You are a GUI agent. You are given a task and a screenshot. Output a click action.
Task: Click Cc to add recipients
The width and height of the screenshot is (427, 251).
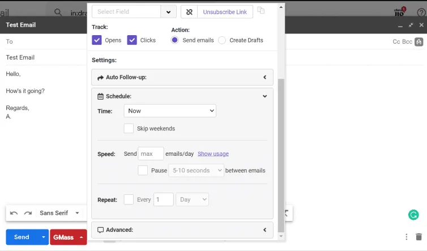point(396,42)
